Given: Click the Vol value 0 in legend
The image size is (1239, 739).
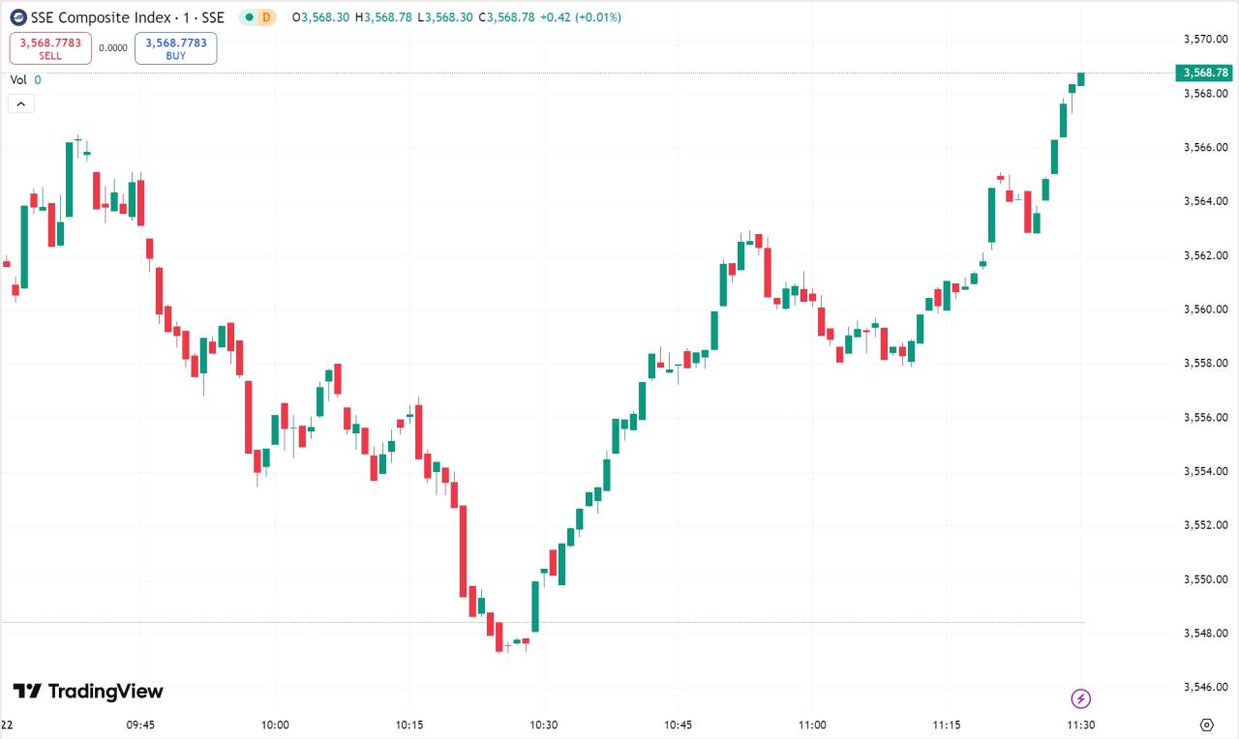Looking at the screenshot, I should tap(38, 80).
